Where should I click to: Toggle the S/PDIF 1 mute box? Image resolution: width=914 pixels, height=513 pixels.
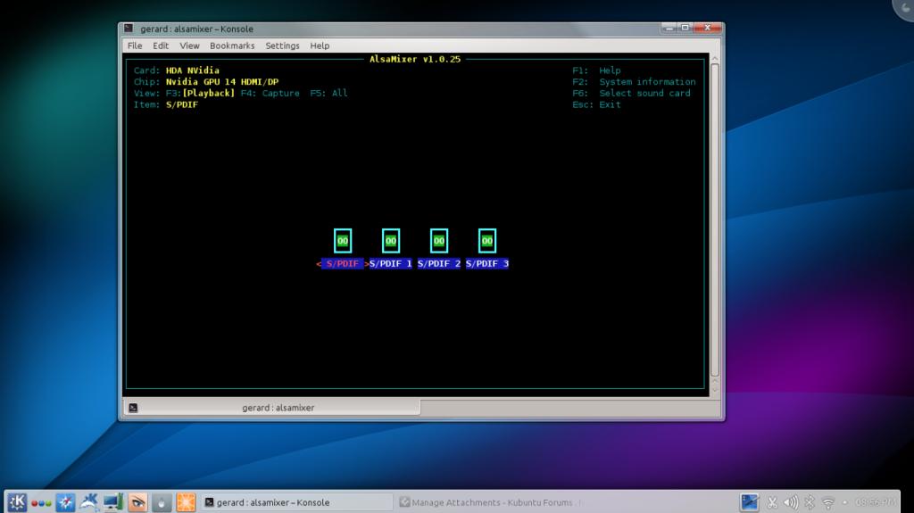[391, 241]
